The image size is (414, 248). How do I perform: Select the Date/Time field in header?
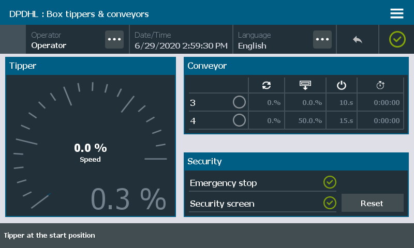pos(181,40)
